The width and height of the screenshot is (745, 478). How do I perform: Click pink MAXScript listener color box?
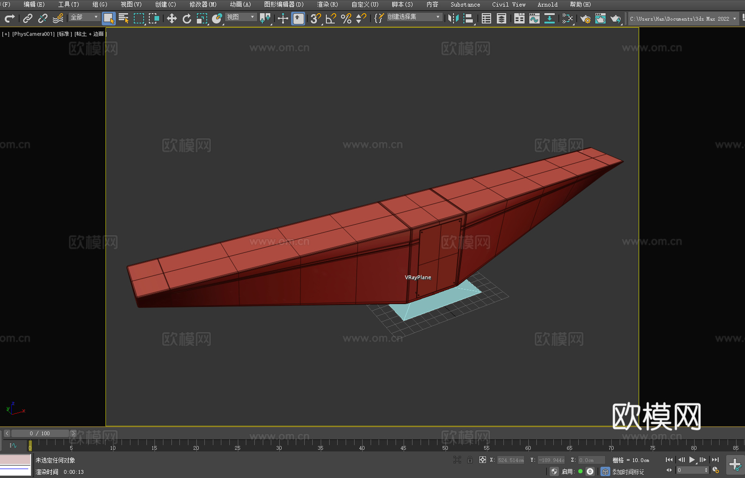pyautogui.click(x=16, y=459)
